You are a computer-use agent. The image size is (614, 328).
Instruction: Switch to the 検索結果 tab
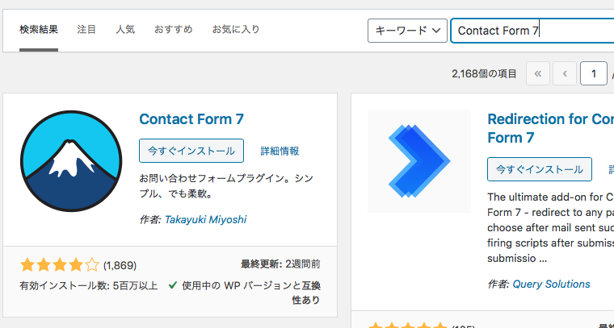(39, 29)
